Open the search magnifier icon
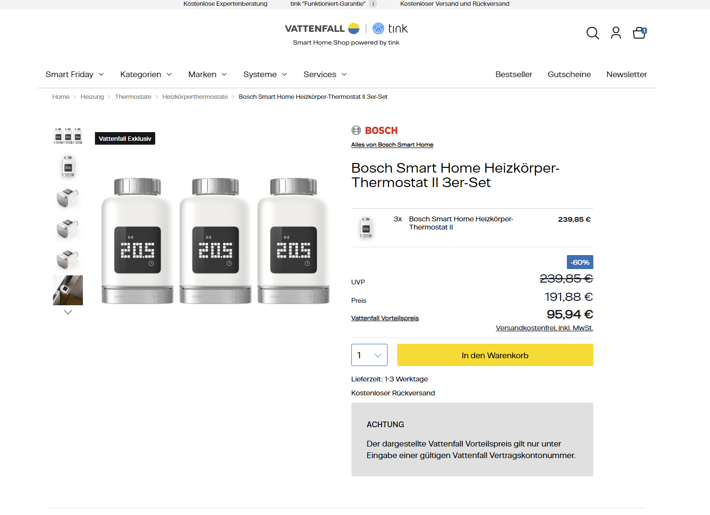 pyautogui.click(x=592, y=33)
